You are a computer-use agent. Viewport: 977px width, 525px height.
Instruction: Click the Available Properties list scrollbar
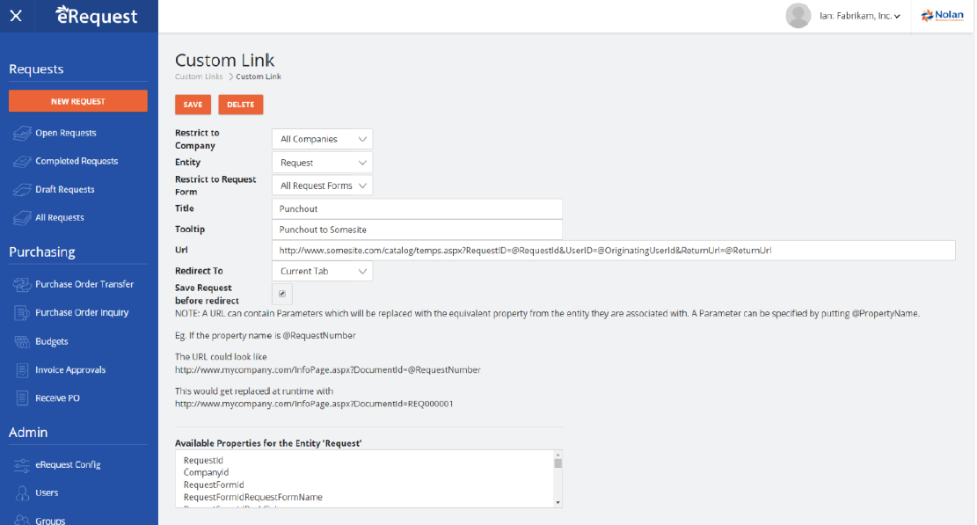pyautogui.click(x=558, y=479)
